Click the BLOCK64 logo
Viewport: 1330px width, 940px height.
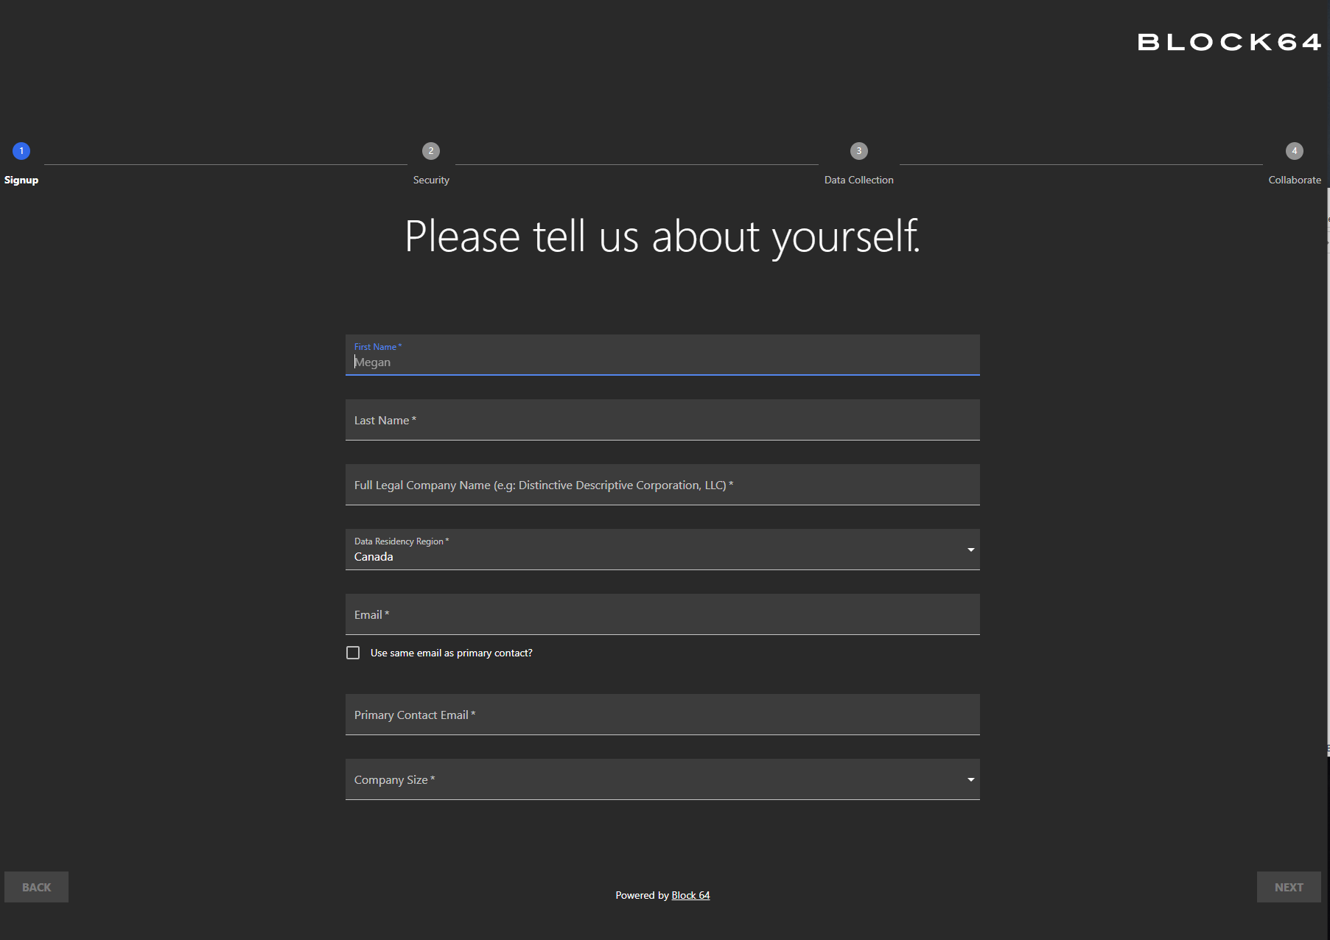(x=1228, y=42)
